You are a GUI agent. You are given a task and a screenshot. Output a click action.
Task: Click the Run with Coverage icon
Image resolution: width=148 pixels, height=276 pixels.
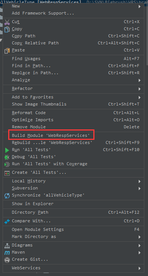pyautogui.click(x=7, y=164)
